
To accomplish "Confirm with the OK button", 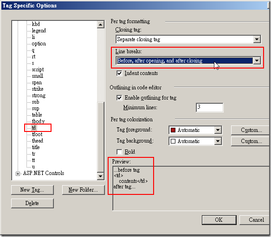I will tap(219, 220).
